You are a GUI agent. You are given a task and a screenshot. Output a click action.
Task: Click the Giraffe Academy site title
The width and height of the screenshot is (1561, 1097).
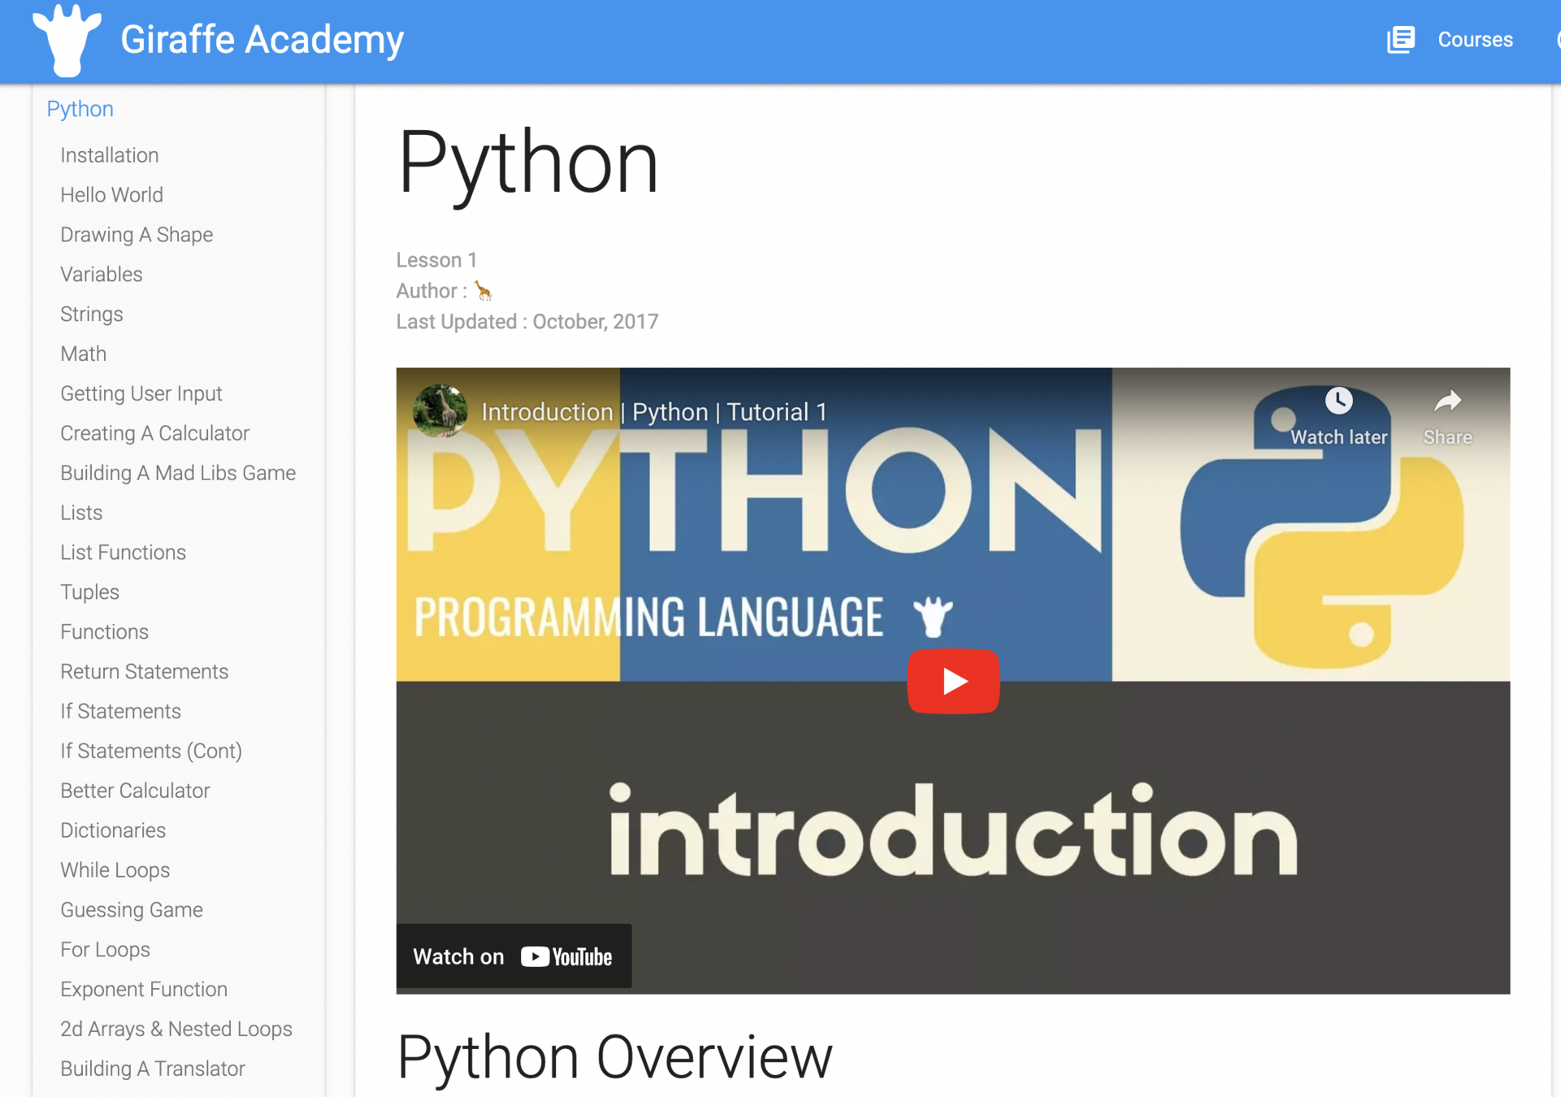point(262,39)
